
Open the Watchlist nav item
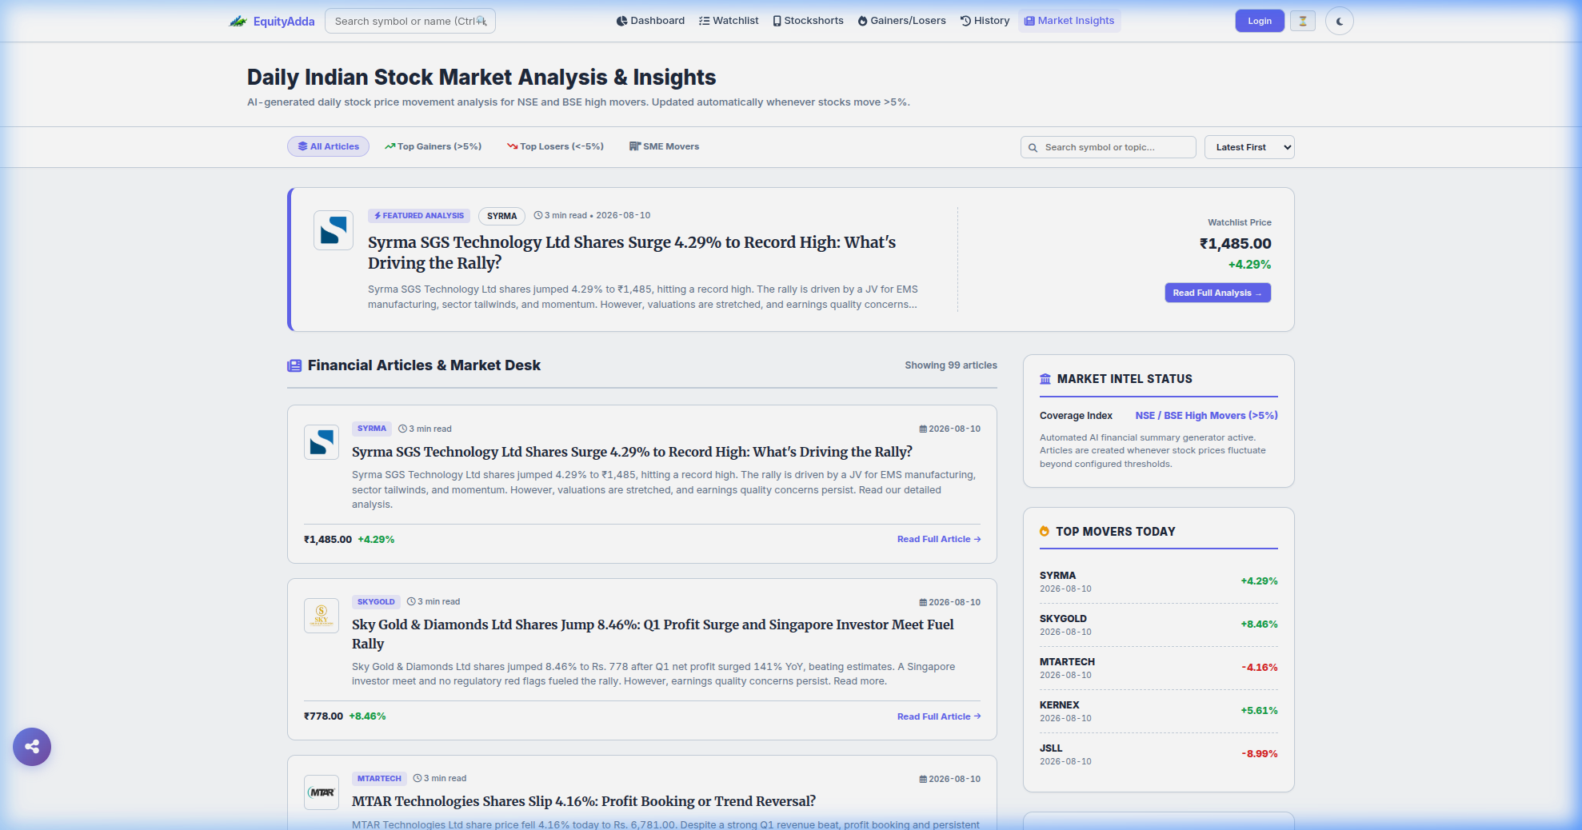click(x=729, y=21)
